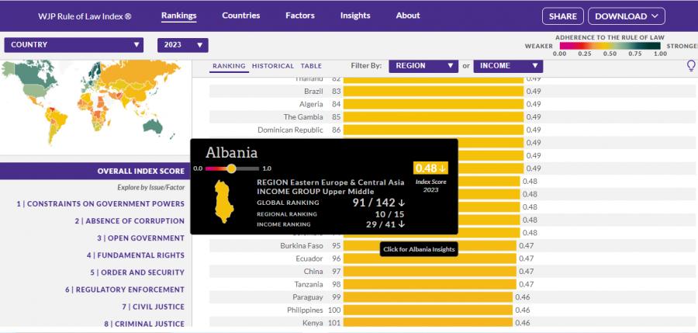This screenshot has height=333, width=698.
Task: Open the DOWNLOAD dropdown button
Action: click(x=627, y=16)
